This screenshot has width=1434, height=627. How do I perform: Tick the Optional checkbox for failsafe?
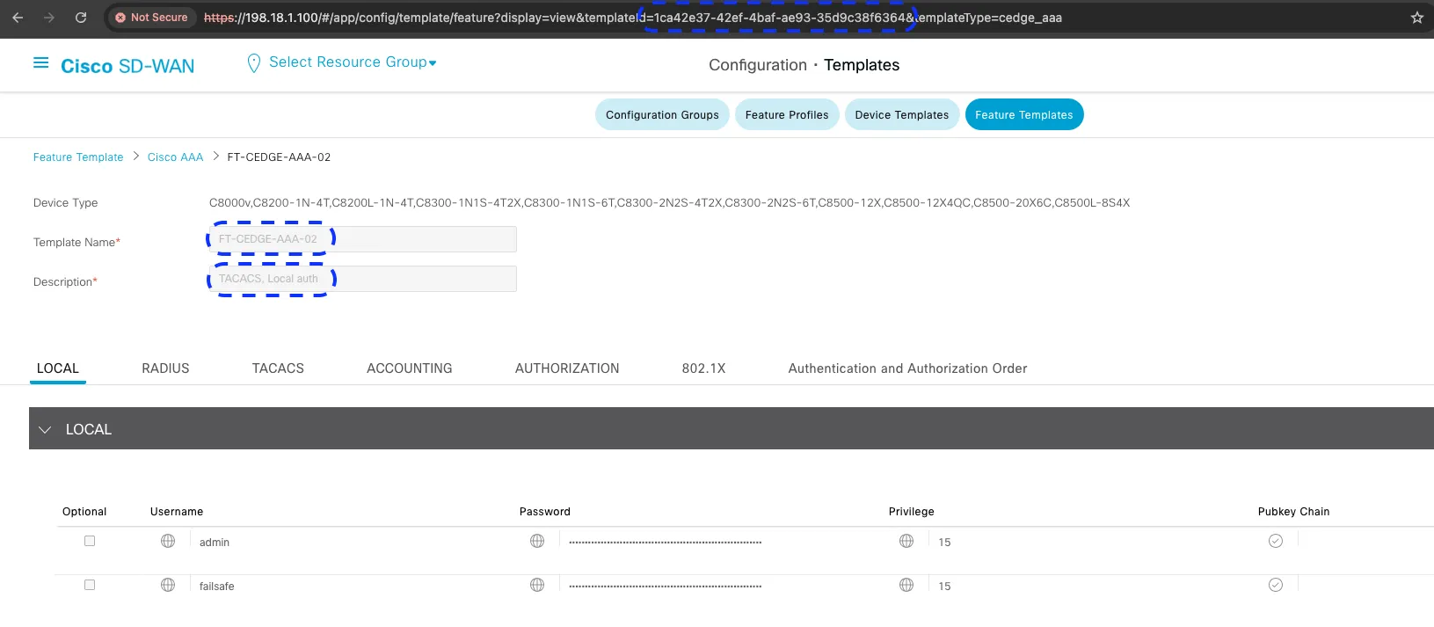coord(90,585)
